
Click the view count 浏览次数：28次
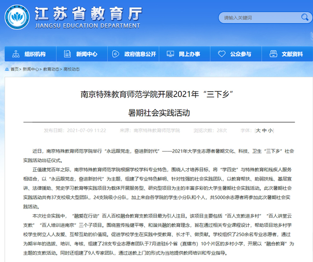[210, 131]
